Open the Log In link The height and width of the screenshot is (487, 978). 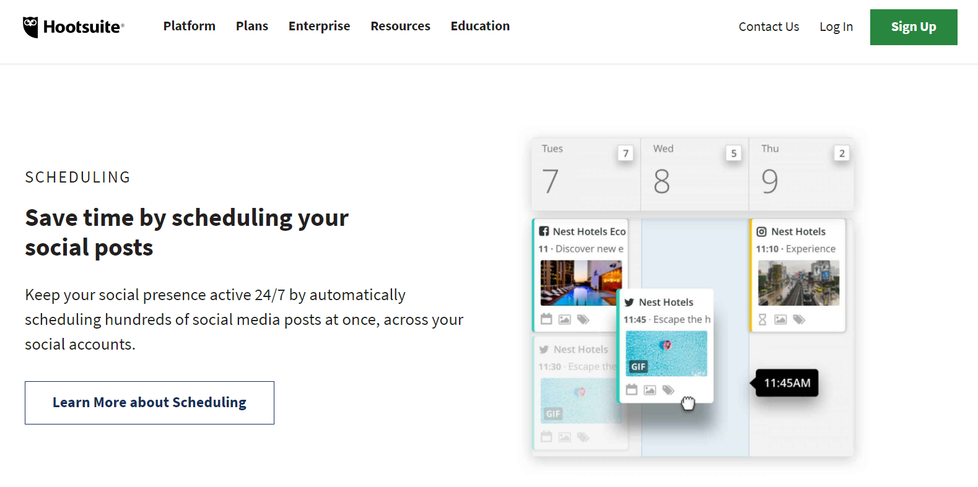(836, 27)
